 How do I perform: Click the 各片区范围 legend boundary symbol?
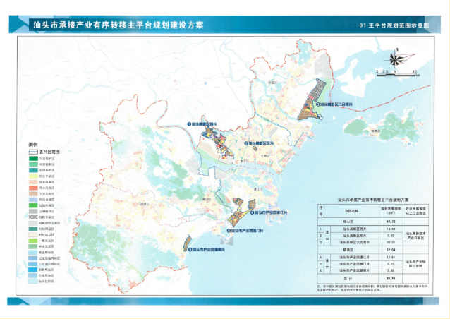tap(33, 151)
